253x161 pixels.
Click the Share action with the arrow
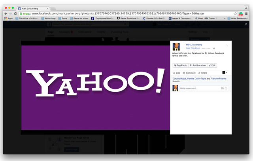(202, 73)
